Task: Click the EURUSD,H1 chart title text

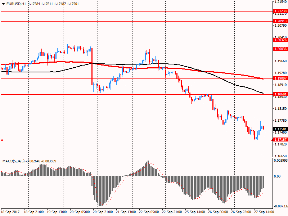Action: [x=16, y=4]
